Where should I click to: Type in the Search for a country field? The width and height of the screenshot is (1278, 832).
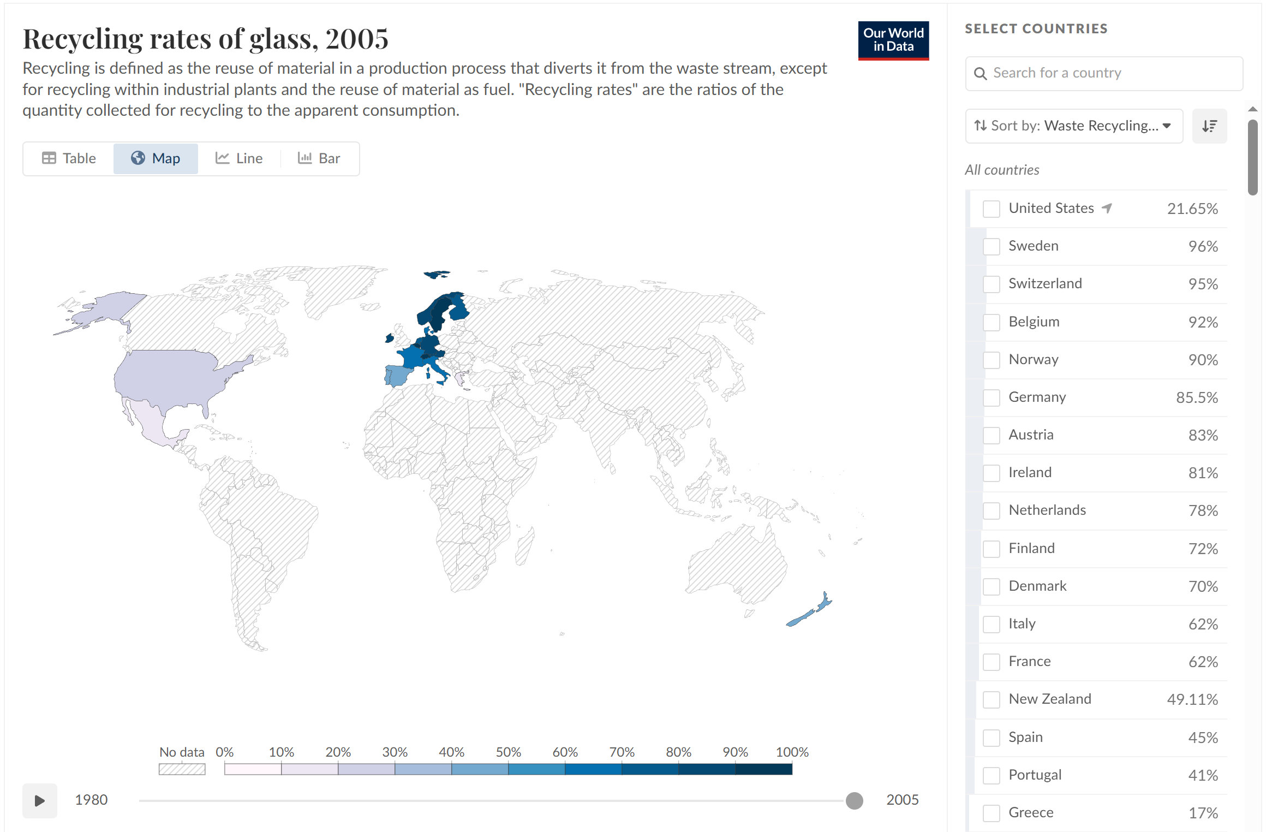point(1113,74)
